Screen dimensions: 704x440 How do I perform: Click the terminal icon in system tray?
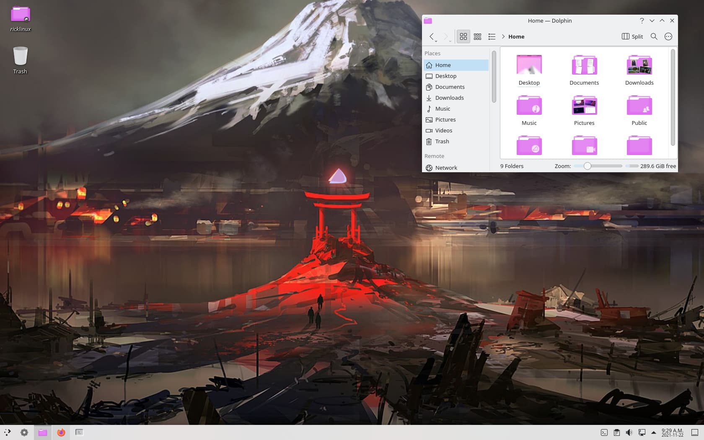604,432
